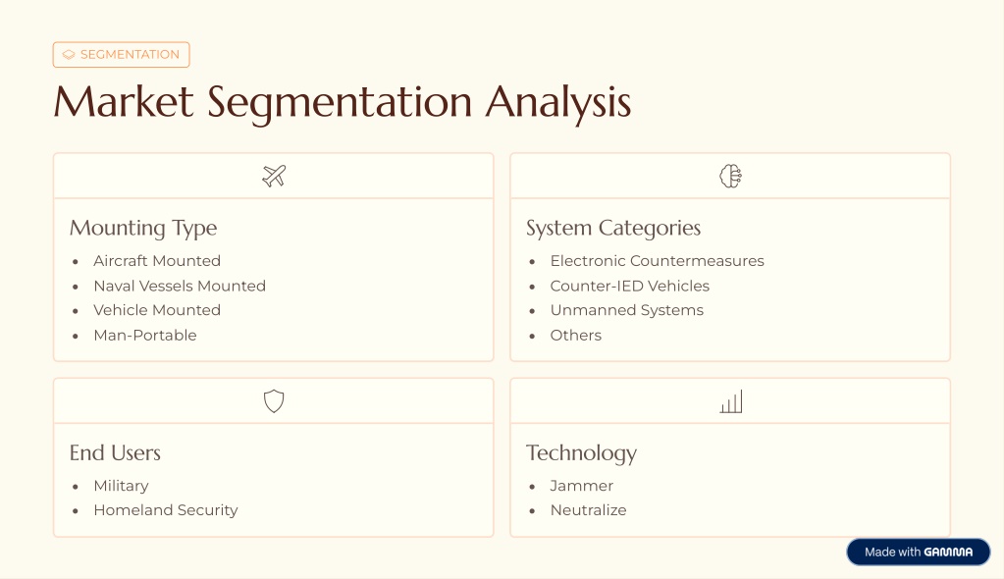Click the End Users heading

[115, 452]
